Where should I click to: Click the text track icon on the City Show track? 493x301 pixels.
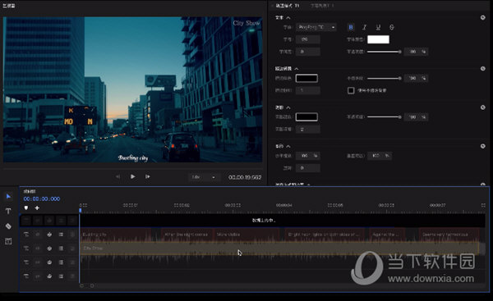pyautogui.click(x=26, y=249)
